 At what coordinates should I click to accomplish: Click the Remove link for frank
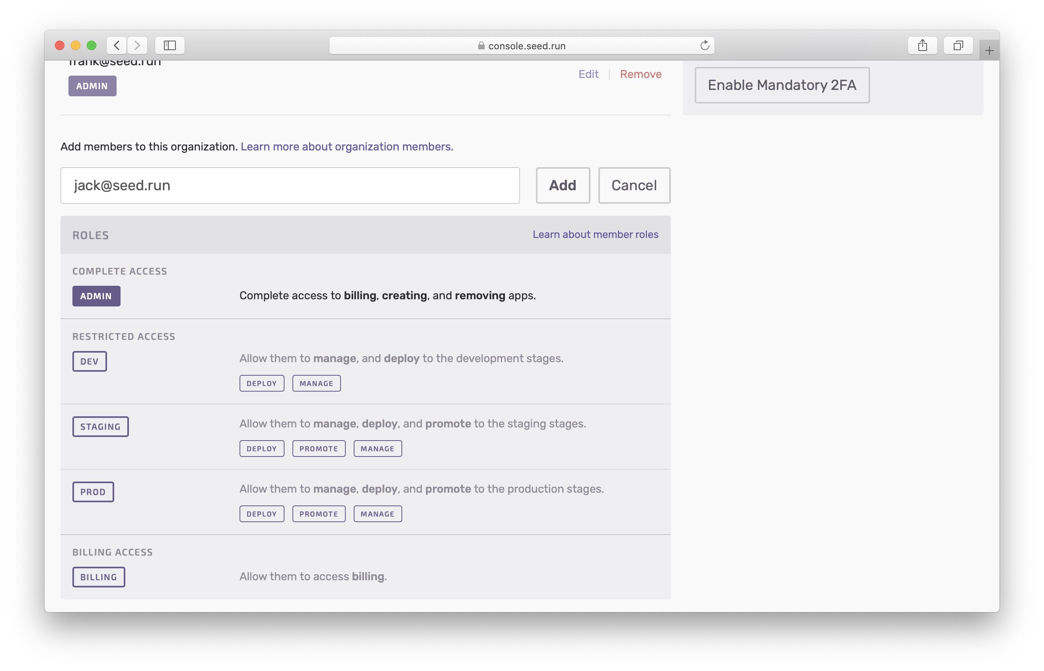click(640, 74)
